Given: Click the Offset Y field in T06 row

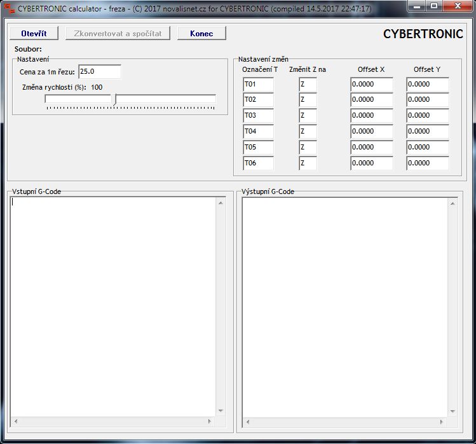Looking at the screenshot, I should [428, 163].
